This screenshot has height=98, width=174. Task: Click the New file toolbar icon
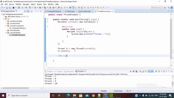[2, 8]
